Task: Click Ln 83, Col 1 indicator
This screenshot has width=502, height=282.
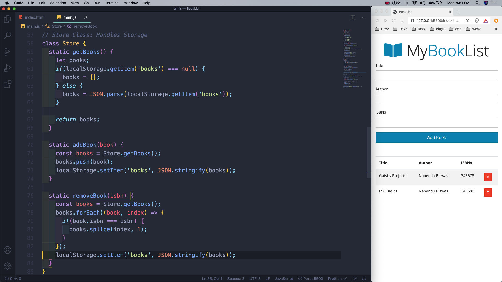Action: click(x=212, y=279)
